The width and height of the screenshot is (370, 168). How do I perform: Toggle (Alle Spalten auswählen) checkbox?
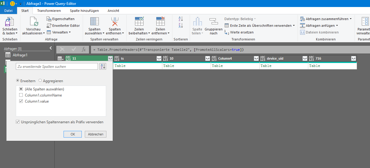pos(21,89)
